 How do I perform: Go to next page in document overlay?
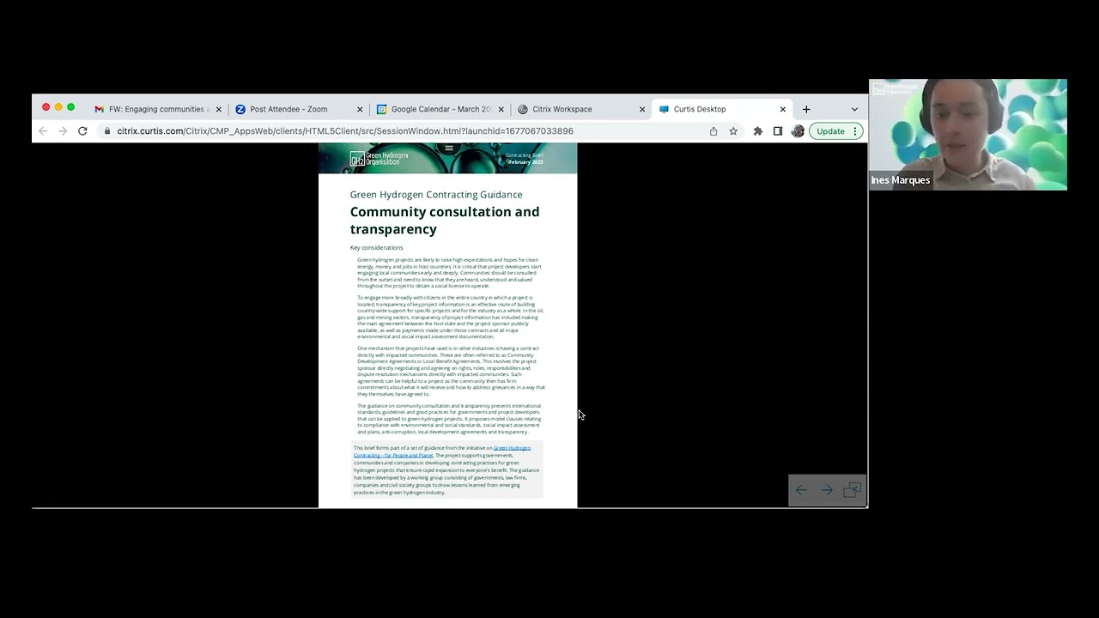[x=827, y=490]
